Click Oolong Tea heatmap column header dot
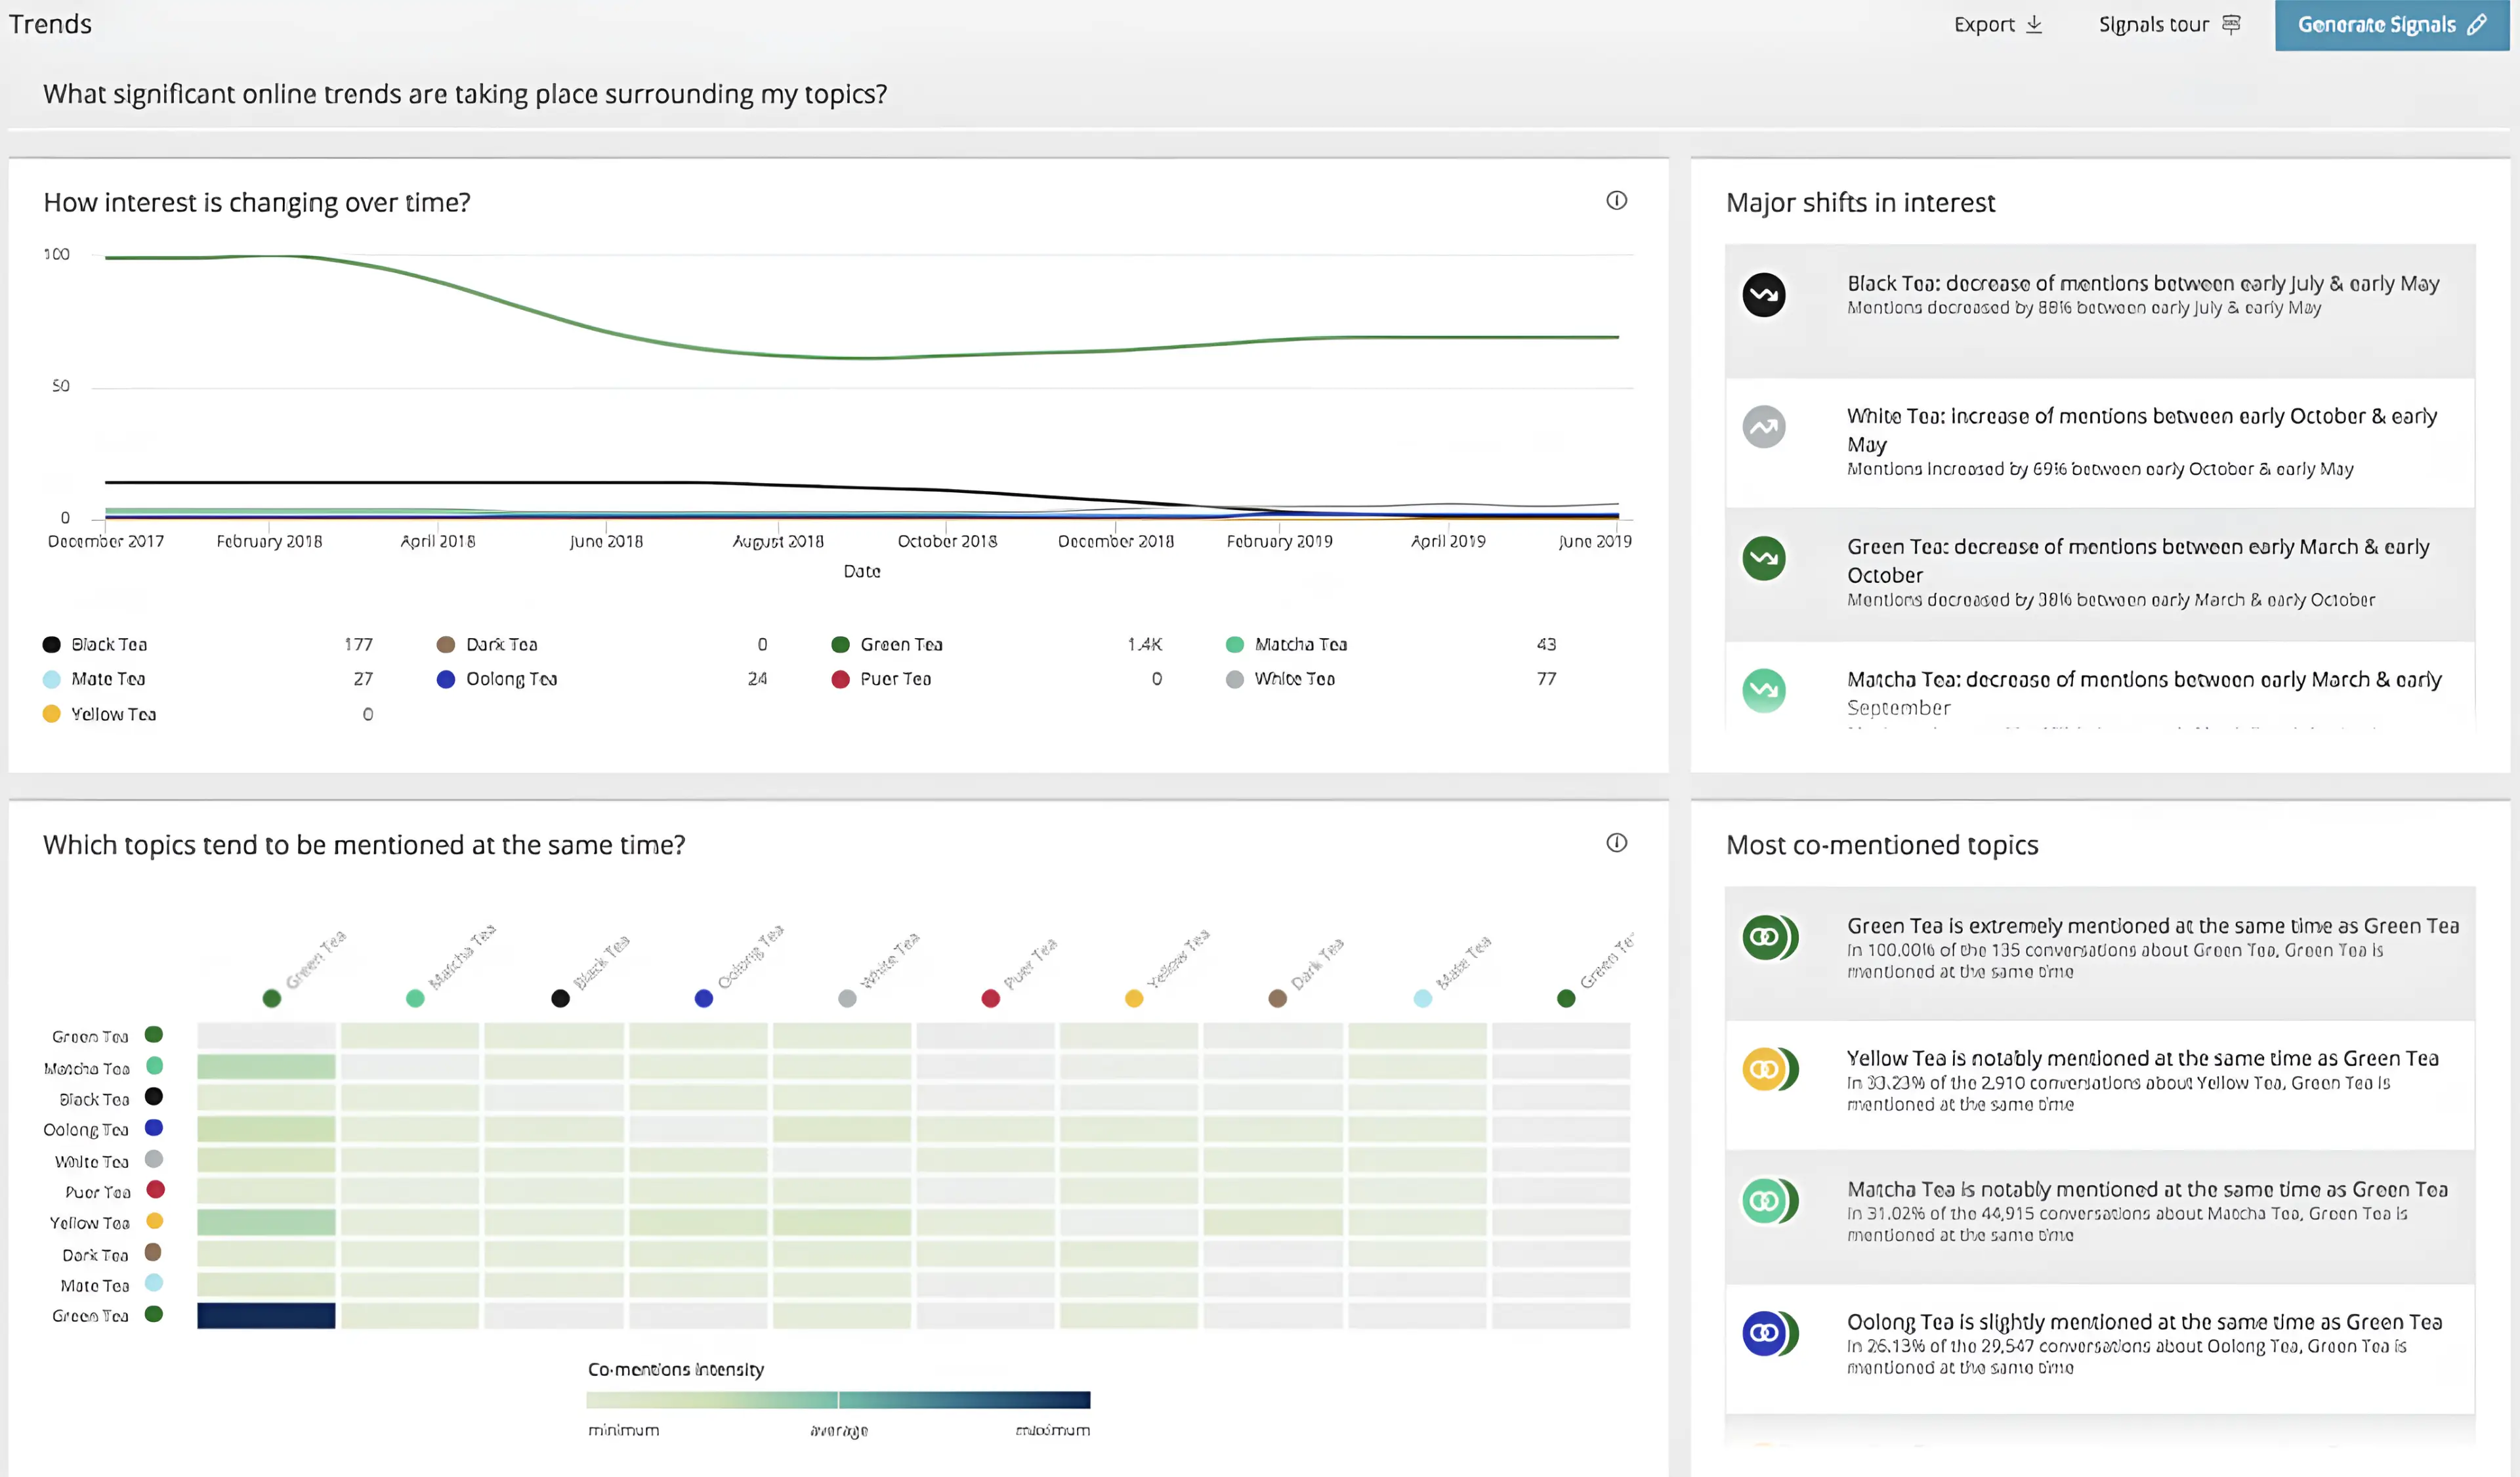This screenshot has height=1477, width=2520. 704,998
